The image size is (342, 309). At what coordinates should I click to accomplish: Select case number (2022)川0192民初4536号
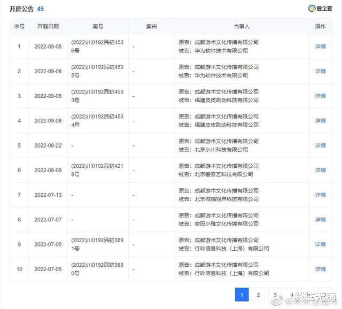(x=97, y=47)
